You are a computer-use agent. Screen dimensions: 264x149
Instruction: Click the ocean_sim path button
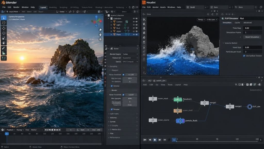(x=160, y=81)
